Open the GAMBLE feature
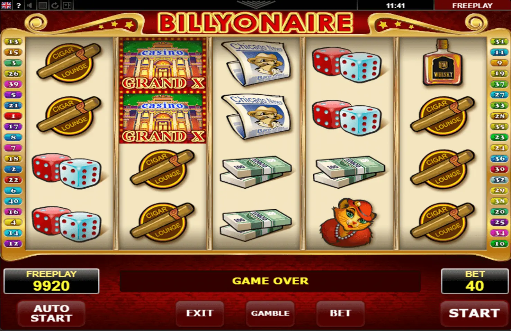 click(270, 313)
